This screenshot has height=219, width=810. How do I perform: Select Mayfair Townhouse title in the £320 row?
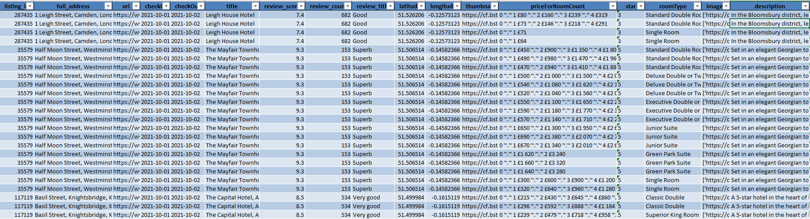232,189
